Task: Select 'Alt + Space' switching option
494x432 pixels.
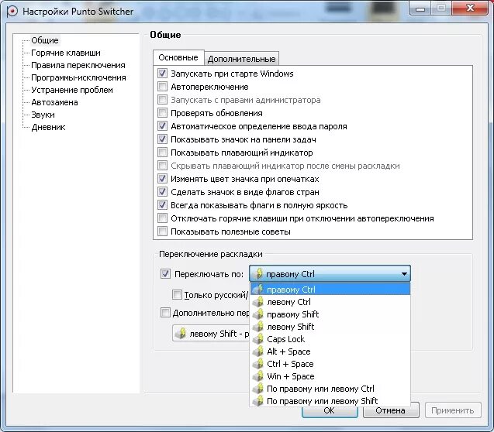Action: pos(330,351)
